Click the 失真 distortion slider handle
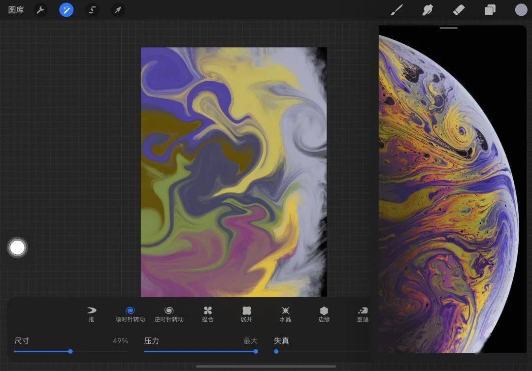 pos(276,351)
